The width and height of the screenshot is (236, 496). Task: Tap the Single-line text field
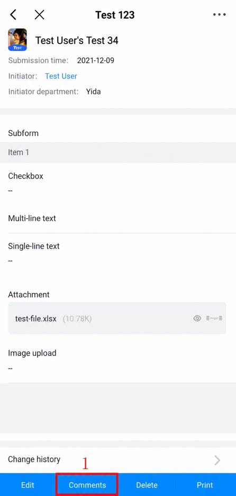pyautogui.click(x=118, y=253)
